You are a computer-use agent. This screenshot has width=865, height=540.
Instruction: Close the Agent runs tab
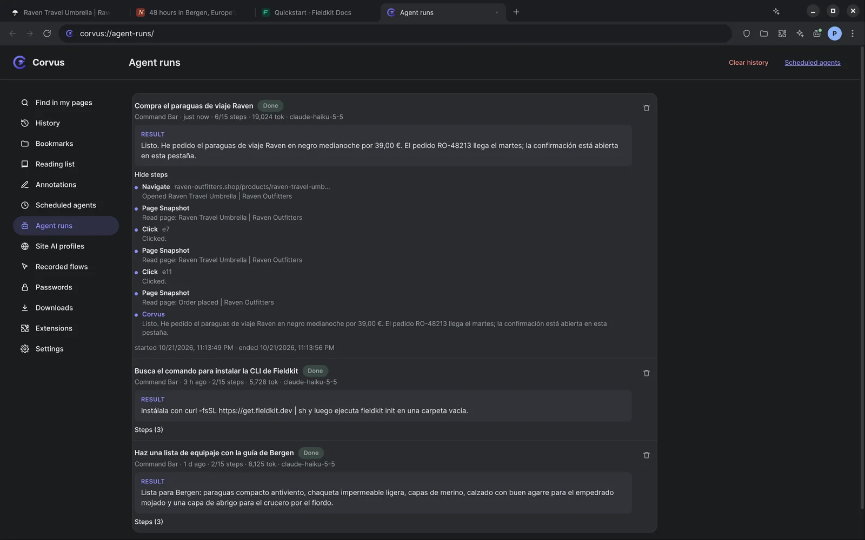pyautogui.click(x=496, y=12)
